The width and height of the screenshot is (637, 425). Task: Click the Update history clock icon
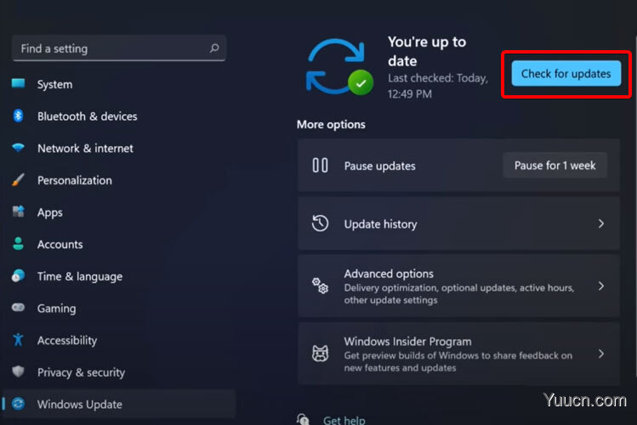tap(320, 224)
